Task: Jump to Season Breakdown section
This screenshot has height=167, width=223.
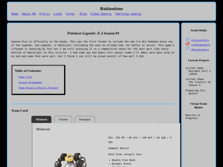Action: [x=30, y=82]
